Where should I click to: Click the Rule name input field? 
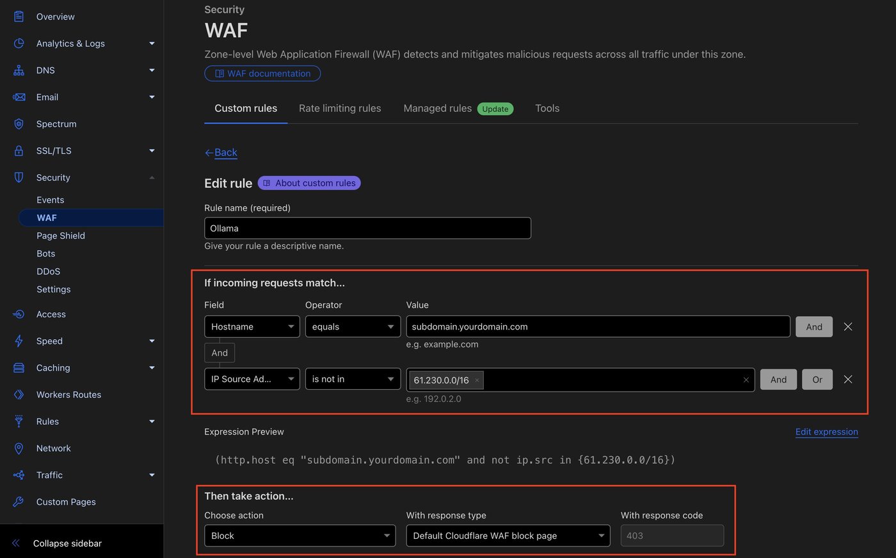[367, 228]
